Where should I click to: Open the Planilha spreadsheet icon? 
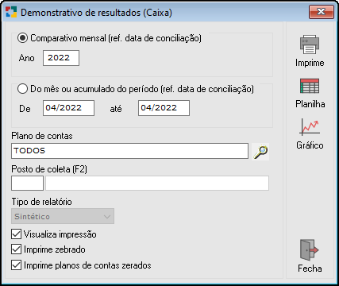[x=310, y=86]
